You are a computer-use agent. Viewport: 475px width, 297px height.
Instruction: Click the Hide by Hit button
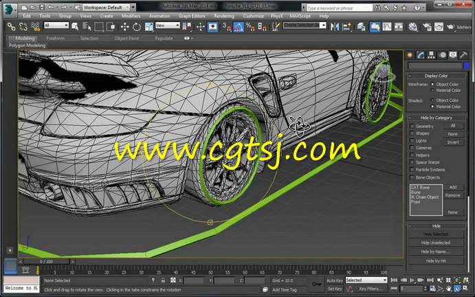[436, 261]
